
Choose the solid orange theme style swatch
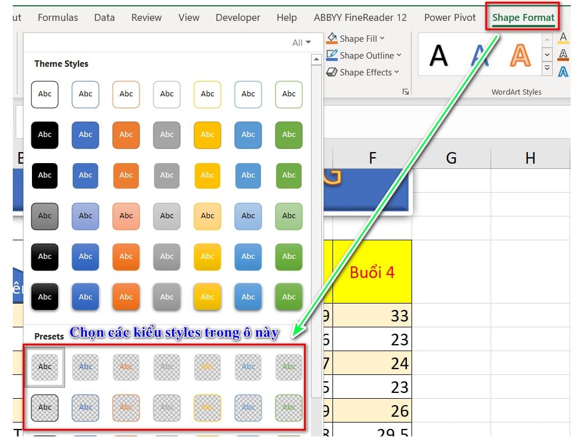tap(126, 135)
